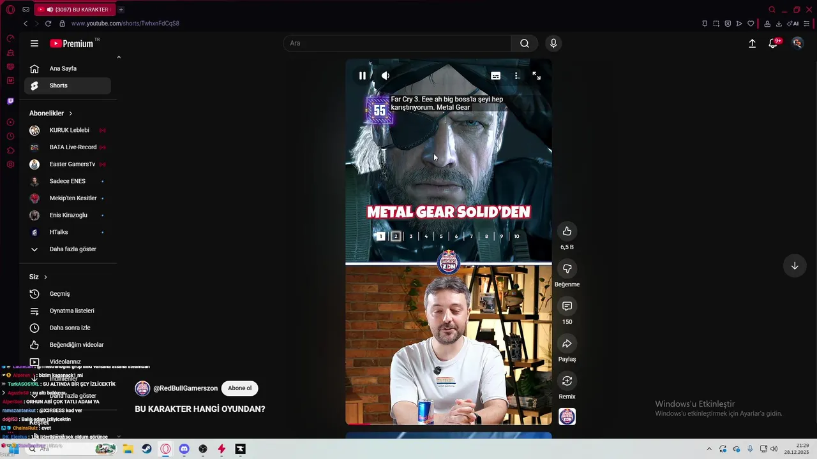Open Mekip'ten Kesitler channel

pyautogui.click(x=68, y=198)
